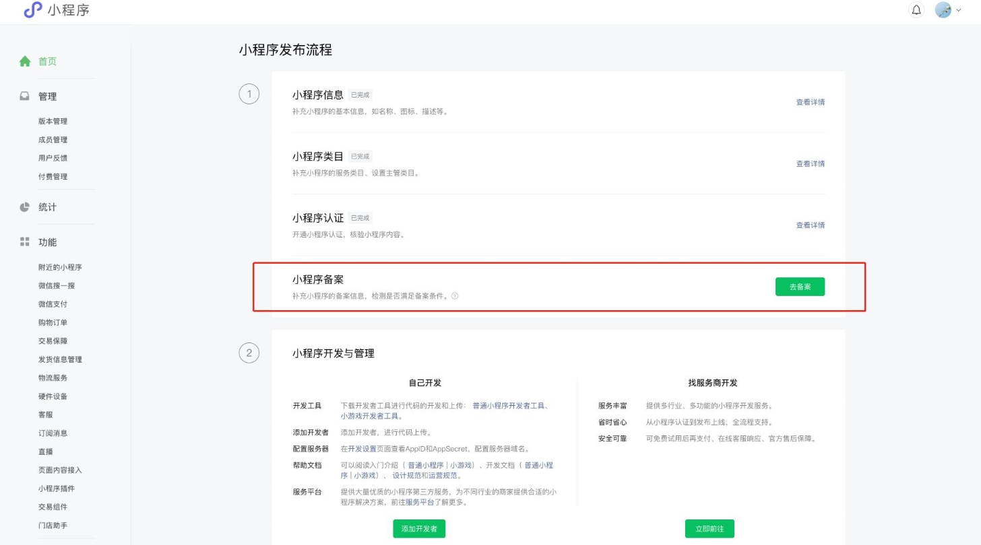
Task: Click the help question mark after 备案条件
Action: coord(455,295)
